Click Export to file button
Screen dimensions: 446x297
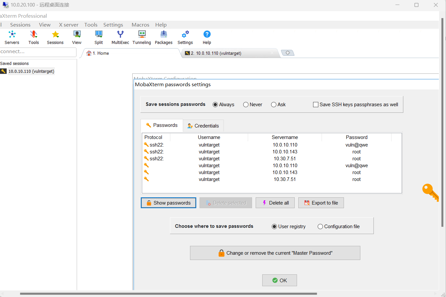(x=321, y=203)
